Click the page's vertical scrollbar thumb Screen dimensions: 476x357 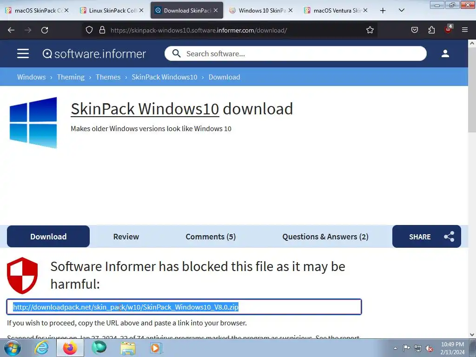click(x=472, y=90)
